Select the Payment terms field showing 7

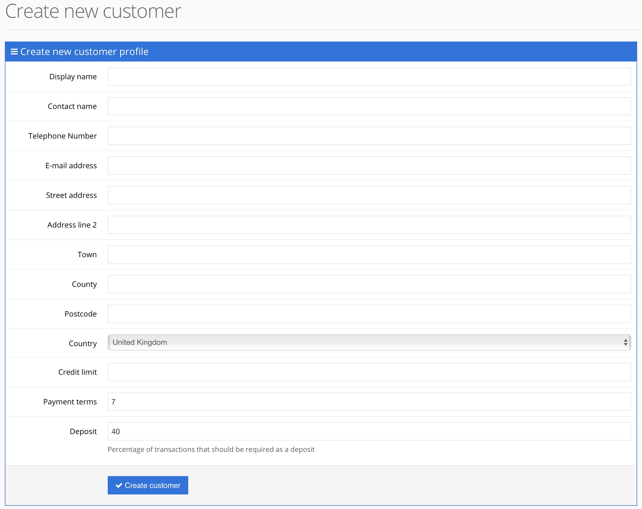tap(369, 402)
